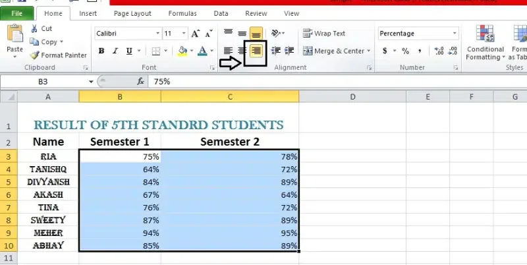Toggle Middle Align
The image size is (527, 265).
coord(242,33)
